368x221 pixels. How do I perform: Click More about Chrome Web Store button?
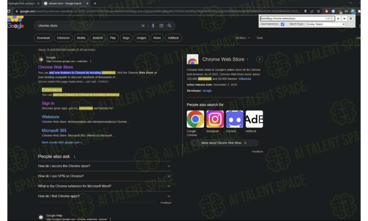click(224, 143)
